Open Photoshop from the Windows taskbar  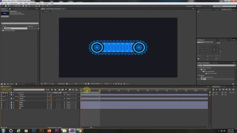point(34,130)
